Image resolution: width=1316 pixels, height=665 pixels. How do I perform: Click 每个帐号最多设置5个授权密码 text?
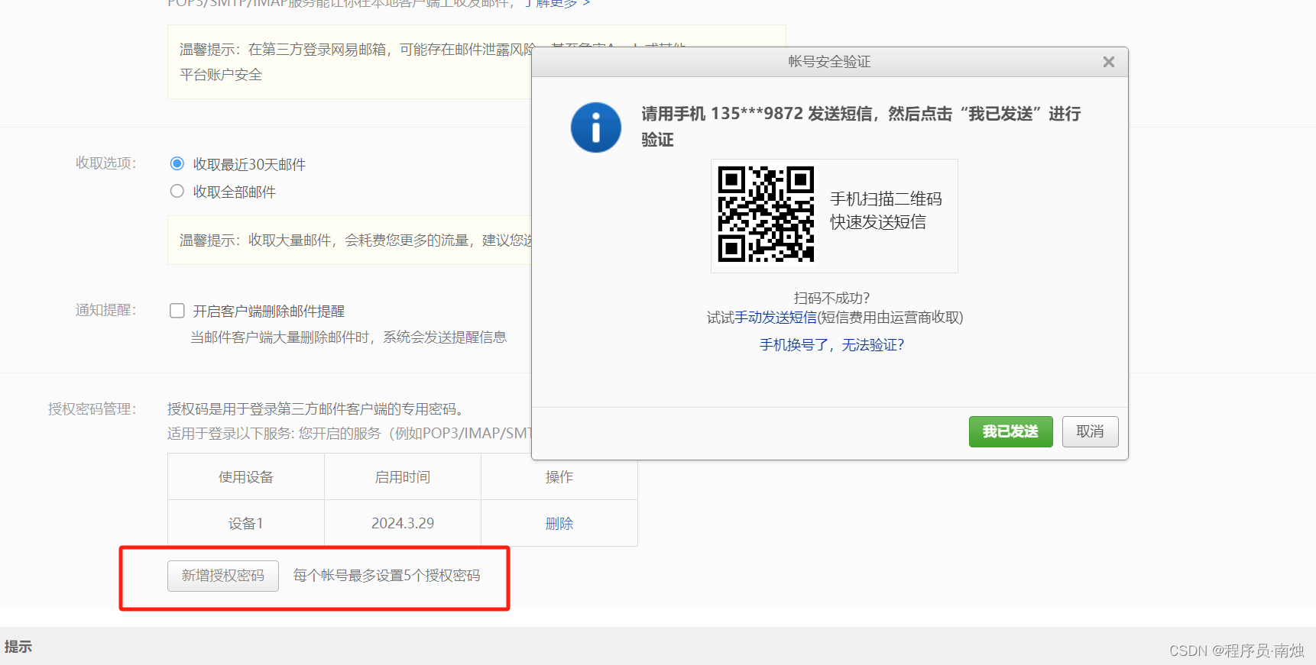tap(387, 576)
